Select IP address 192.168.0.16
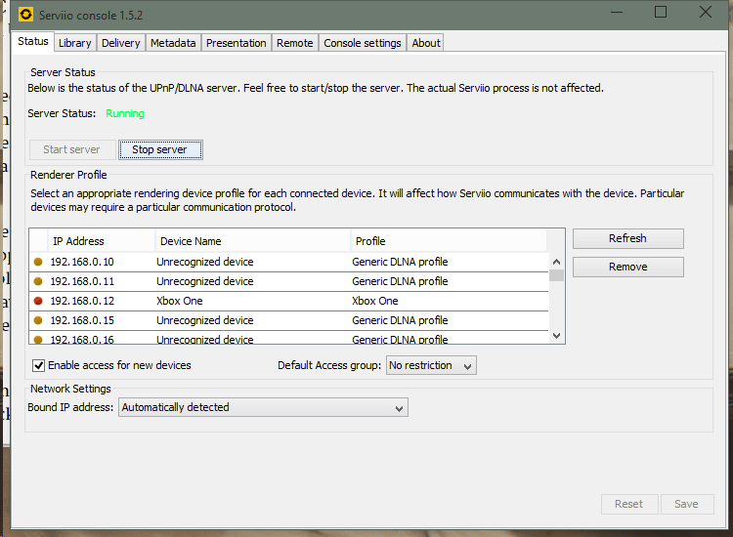Screen dimensions: 733x537 pos(82,340)
